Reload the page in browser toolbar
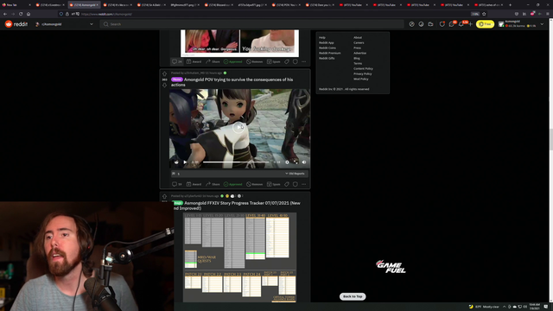 pyautogui.click(x=21, y=14)
